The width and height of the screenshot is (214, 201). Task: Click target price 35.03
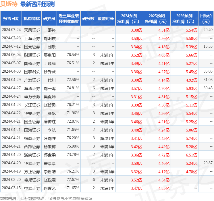208,71
